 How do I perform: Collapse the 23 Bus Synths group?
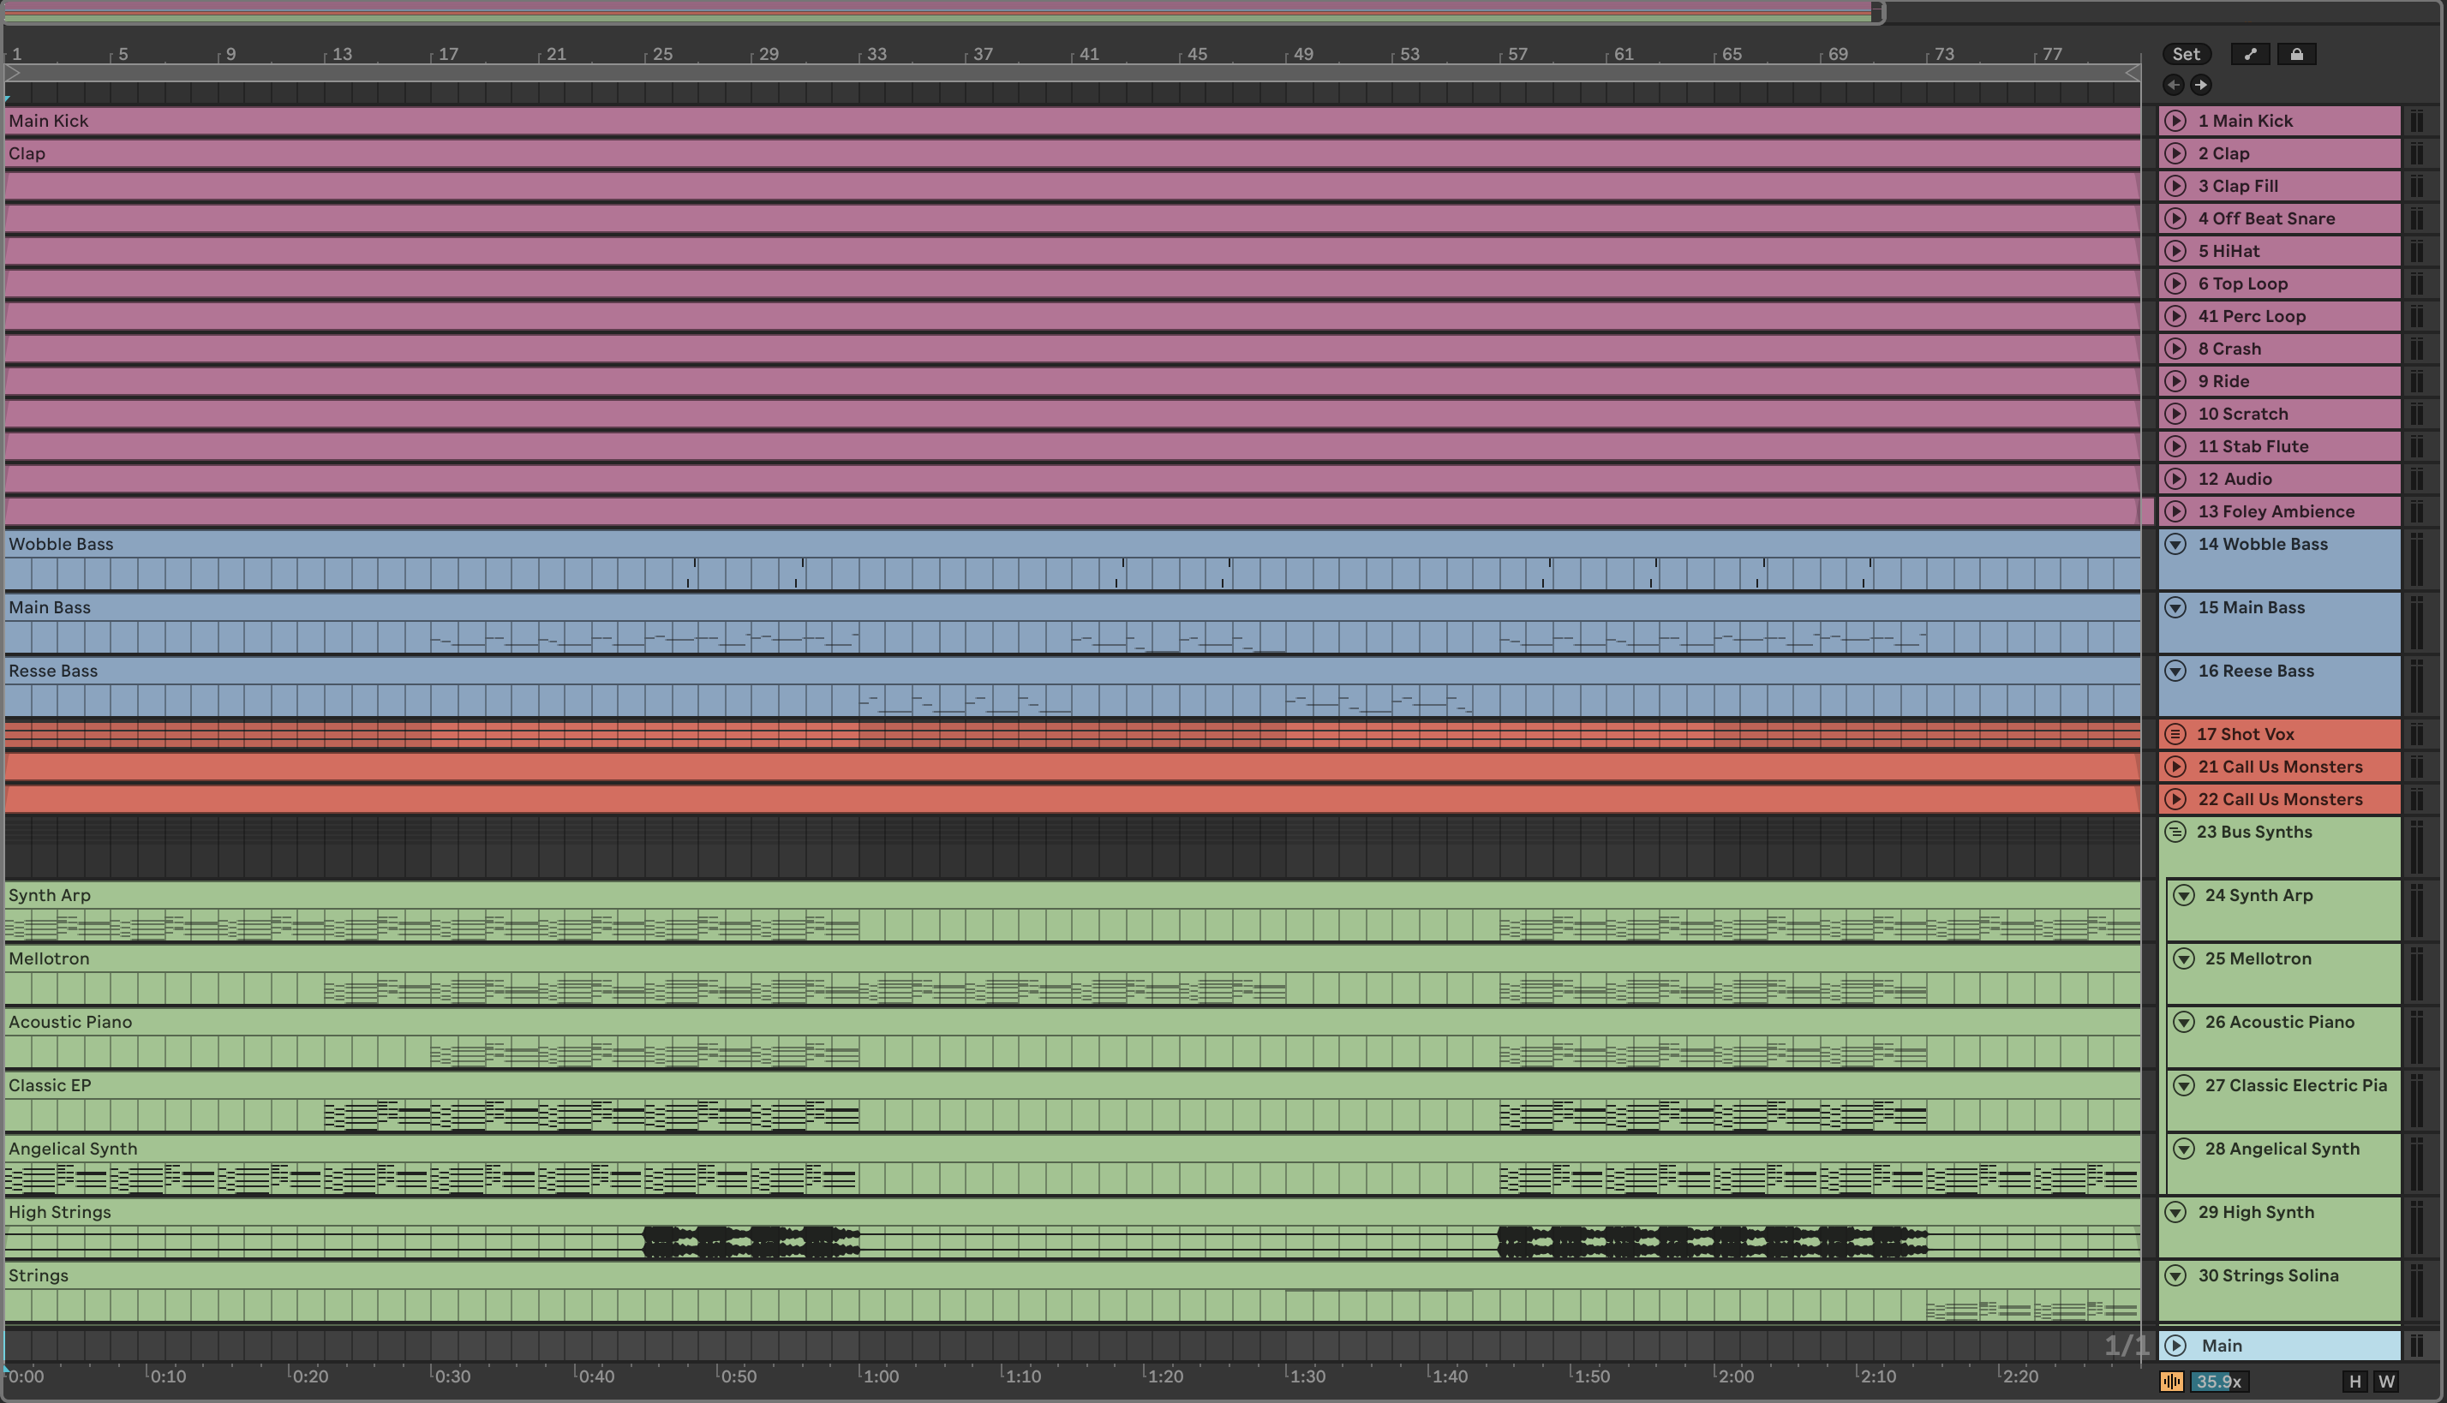(2175, 832)
